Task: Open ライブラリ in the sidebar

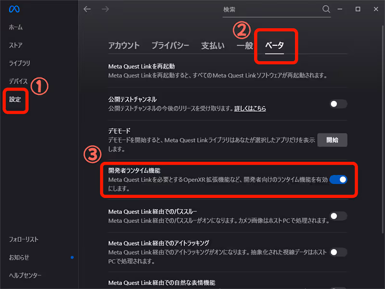Action: click(19, 63)
